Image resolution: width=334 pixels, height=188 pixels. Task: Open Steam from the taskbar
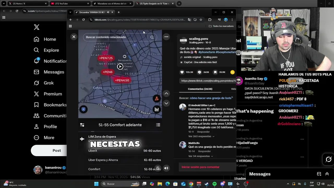click(x=207, y=184)
